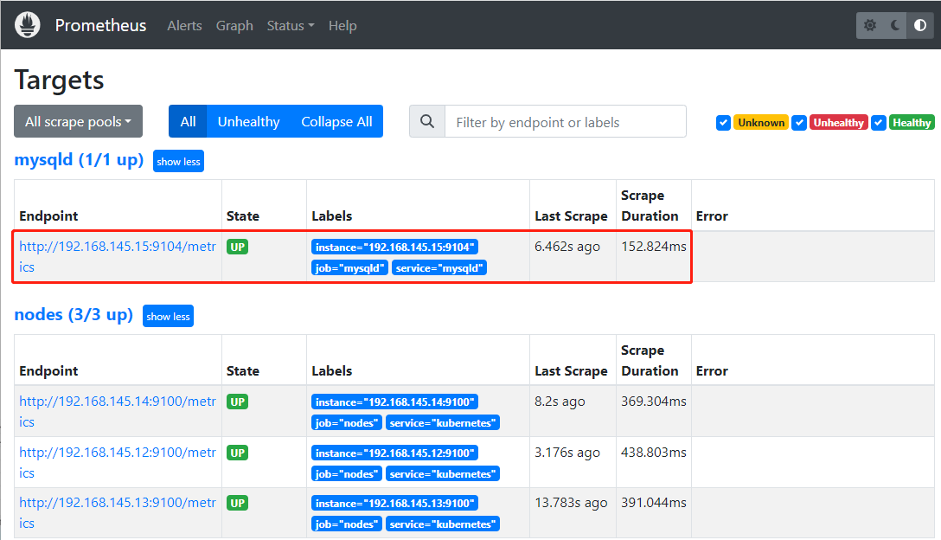Image resolution: width=941 pixels, height=540 pixels.
Task: Click the Prometheus flame logo icon
Action: pyautogui.click(x=28, y=25)
